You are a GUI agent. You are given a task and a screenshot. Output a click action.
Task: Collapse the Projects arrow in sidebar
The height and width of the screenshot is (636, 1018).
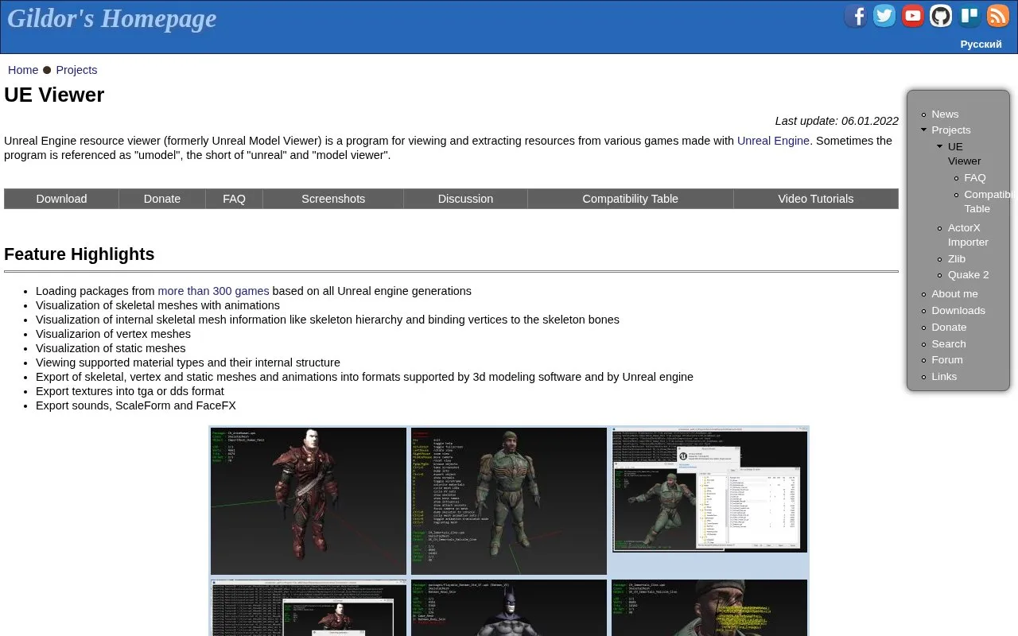(x=923, y=130)
